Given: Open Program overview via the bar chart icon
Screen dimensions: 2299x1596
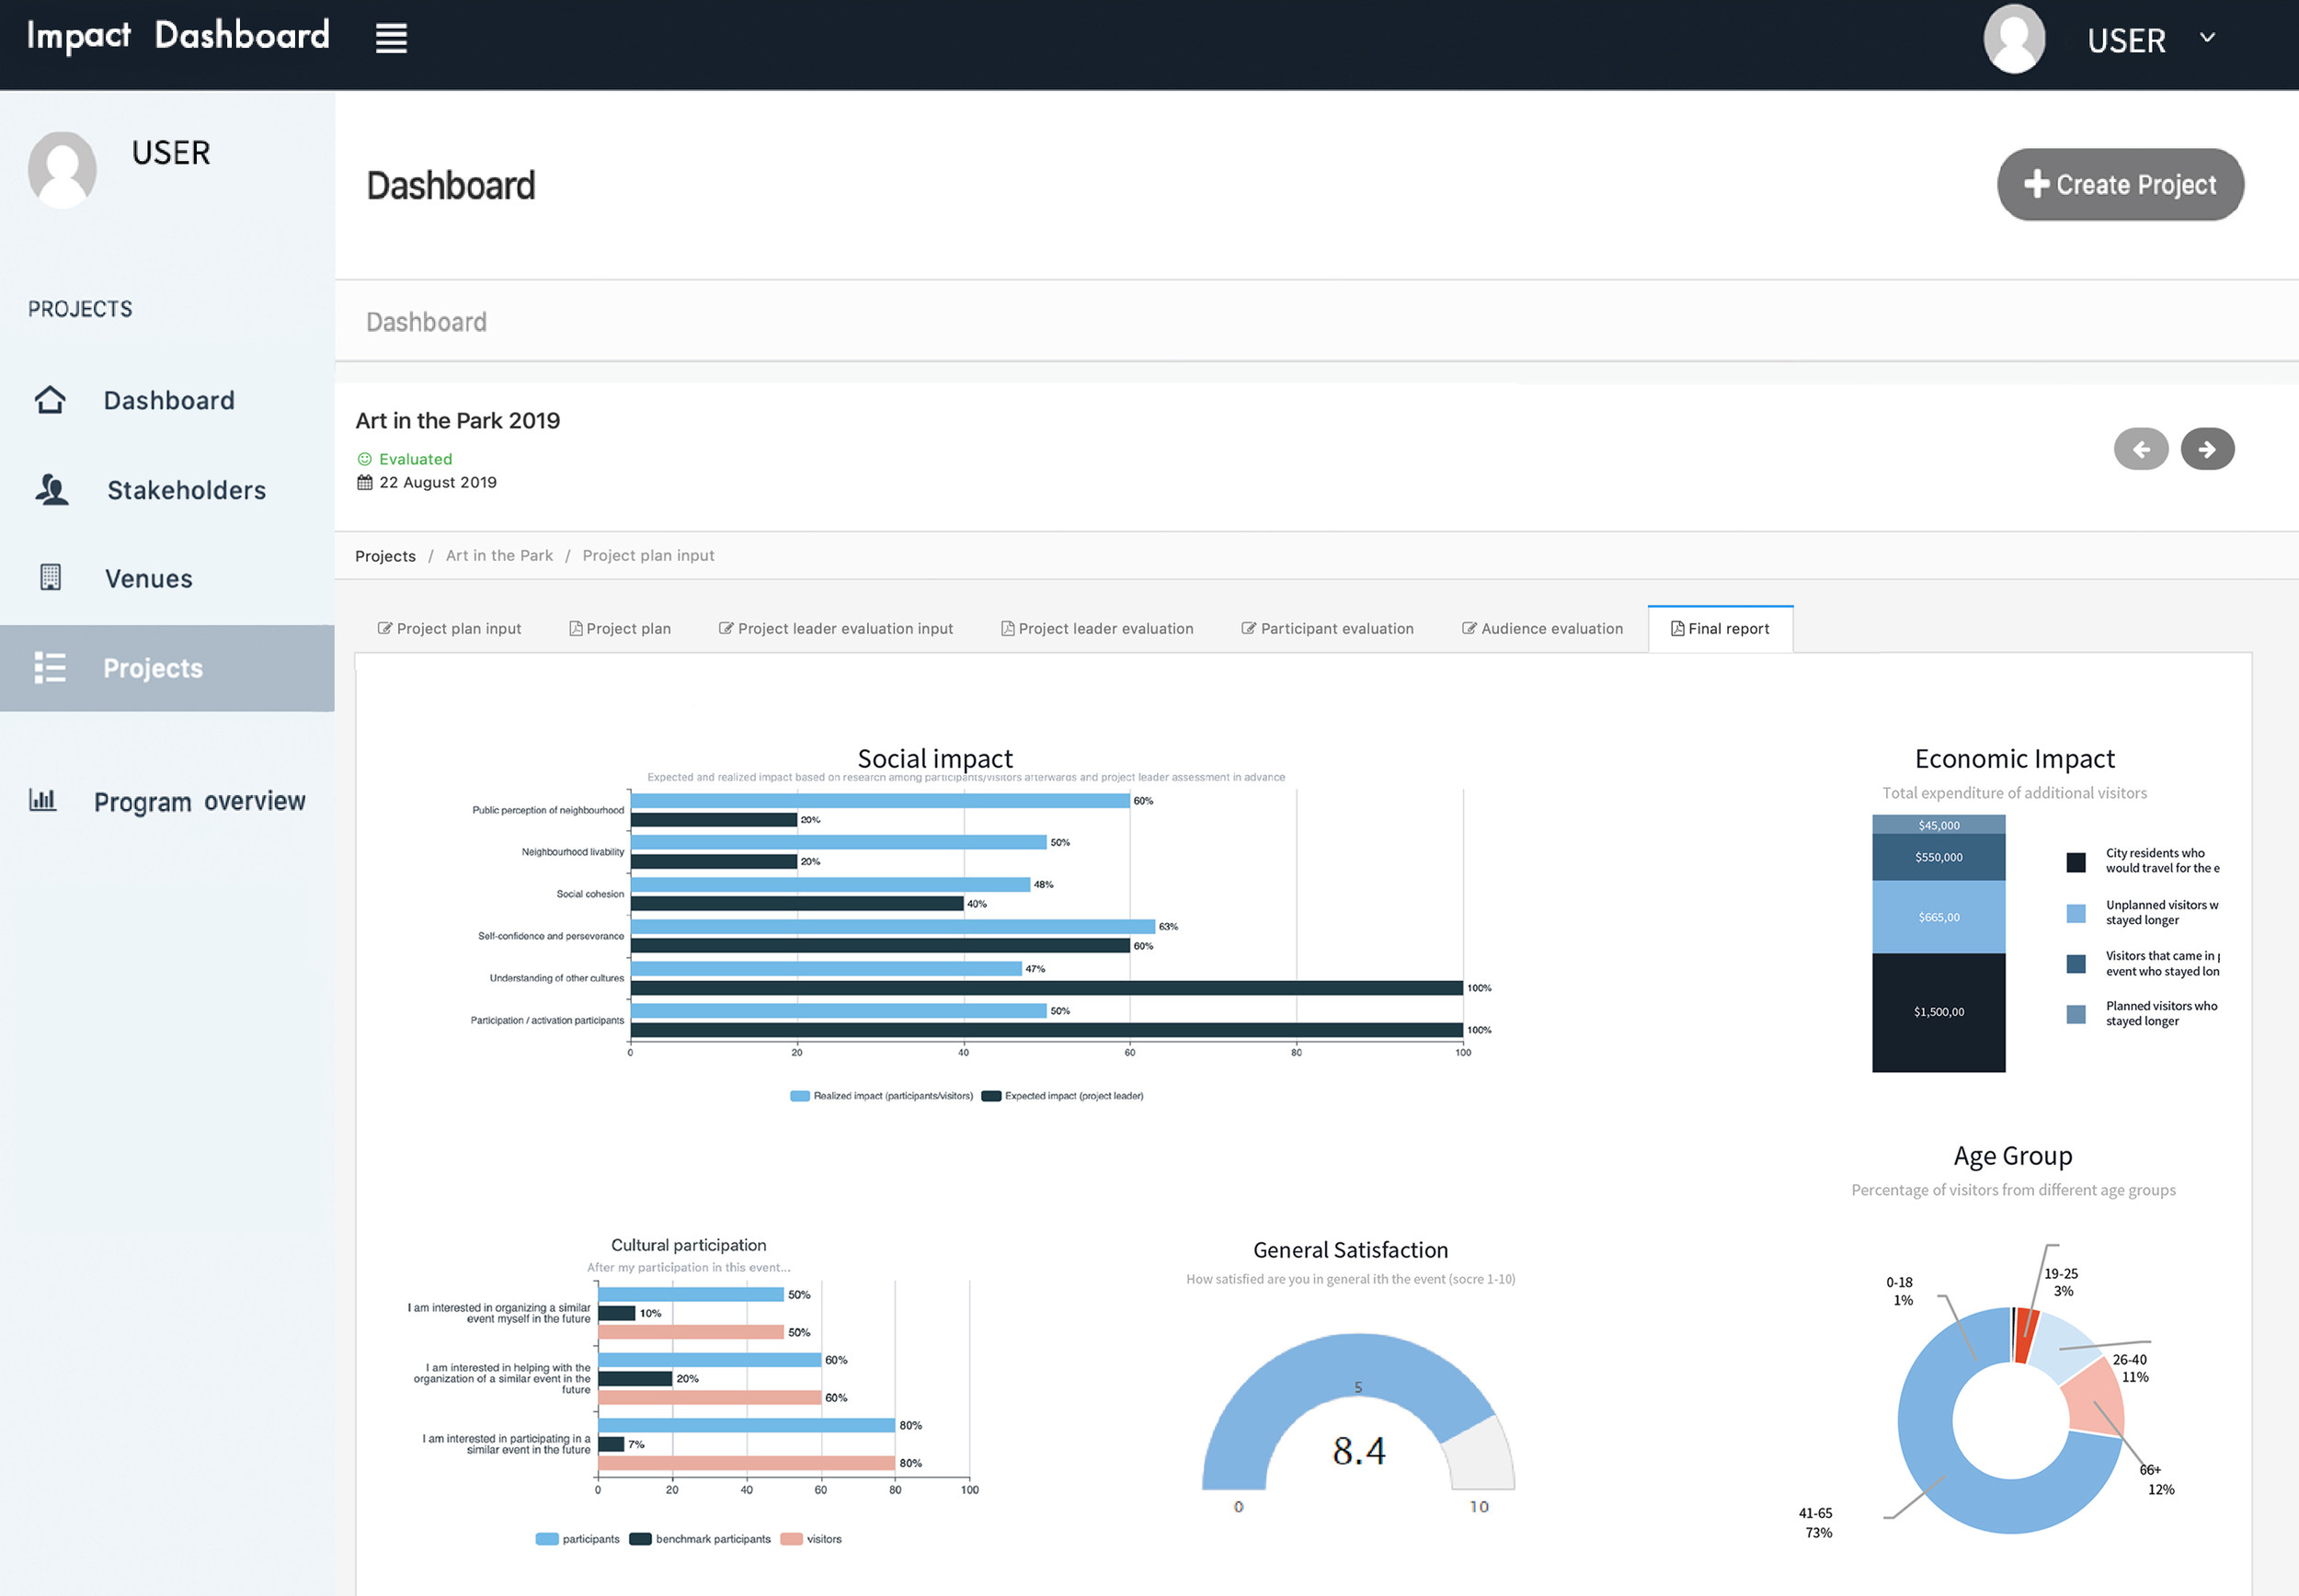Looking at the screenshot, I should (x=44, y=800).
